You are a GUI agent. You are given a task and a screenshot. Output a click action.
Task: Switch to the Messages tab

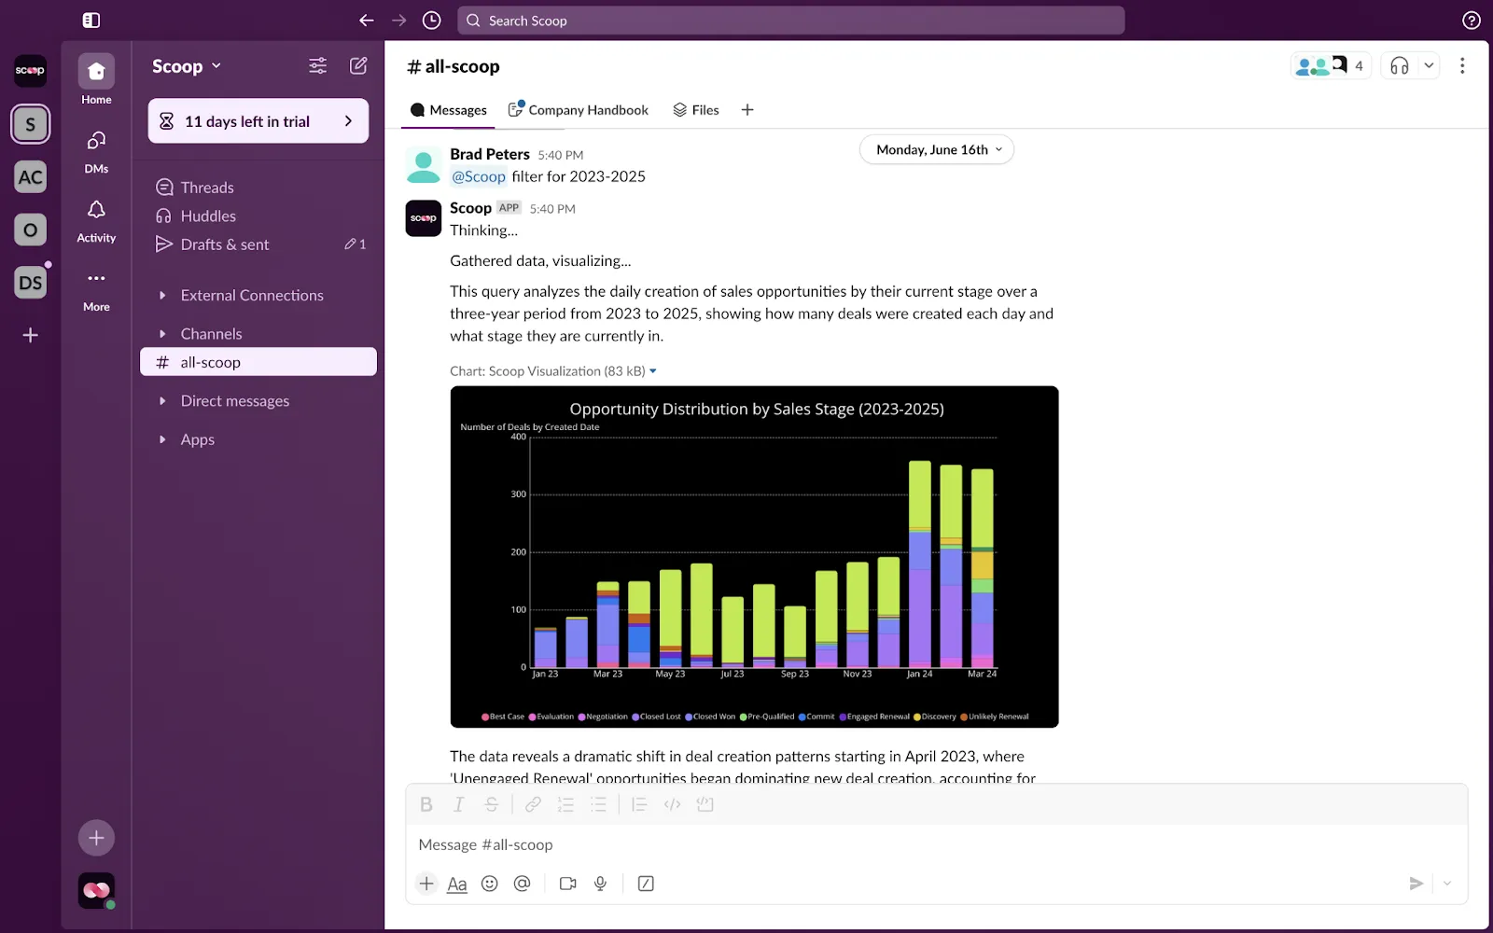point(449,110)
